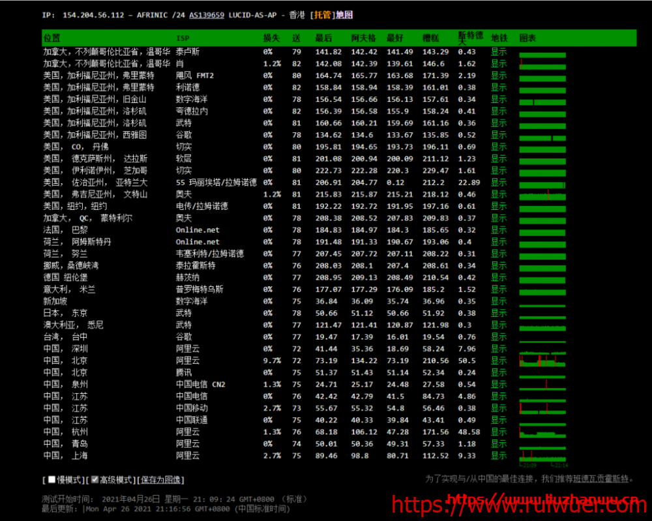Click the 保存为图像 link
The image size is (652, 521).
point(162,480)
